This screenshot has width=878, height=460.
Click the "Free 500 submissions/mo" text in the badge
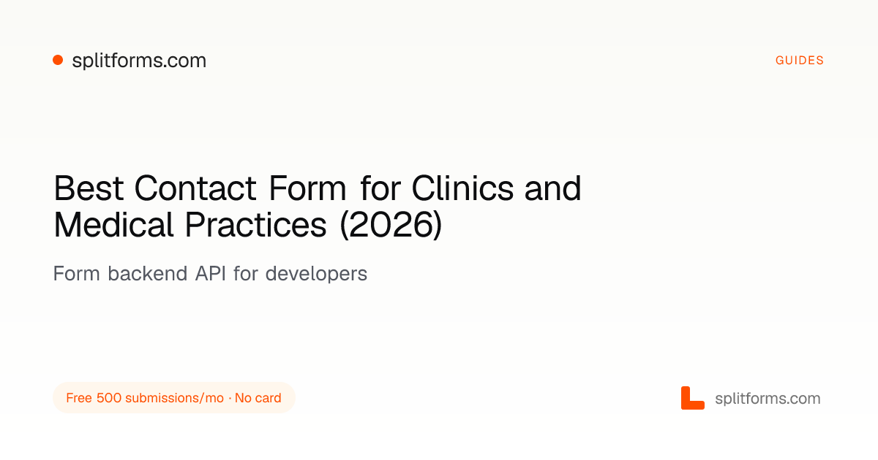[x=145, y=398]
